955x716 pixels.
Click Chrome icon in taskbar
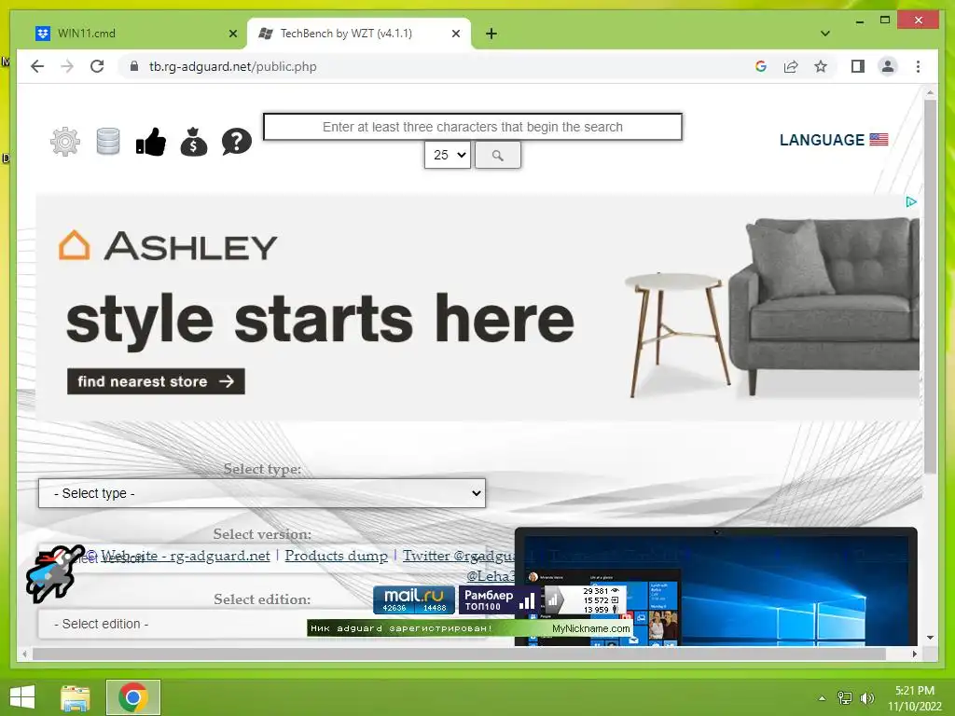(133, 697)
